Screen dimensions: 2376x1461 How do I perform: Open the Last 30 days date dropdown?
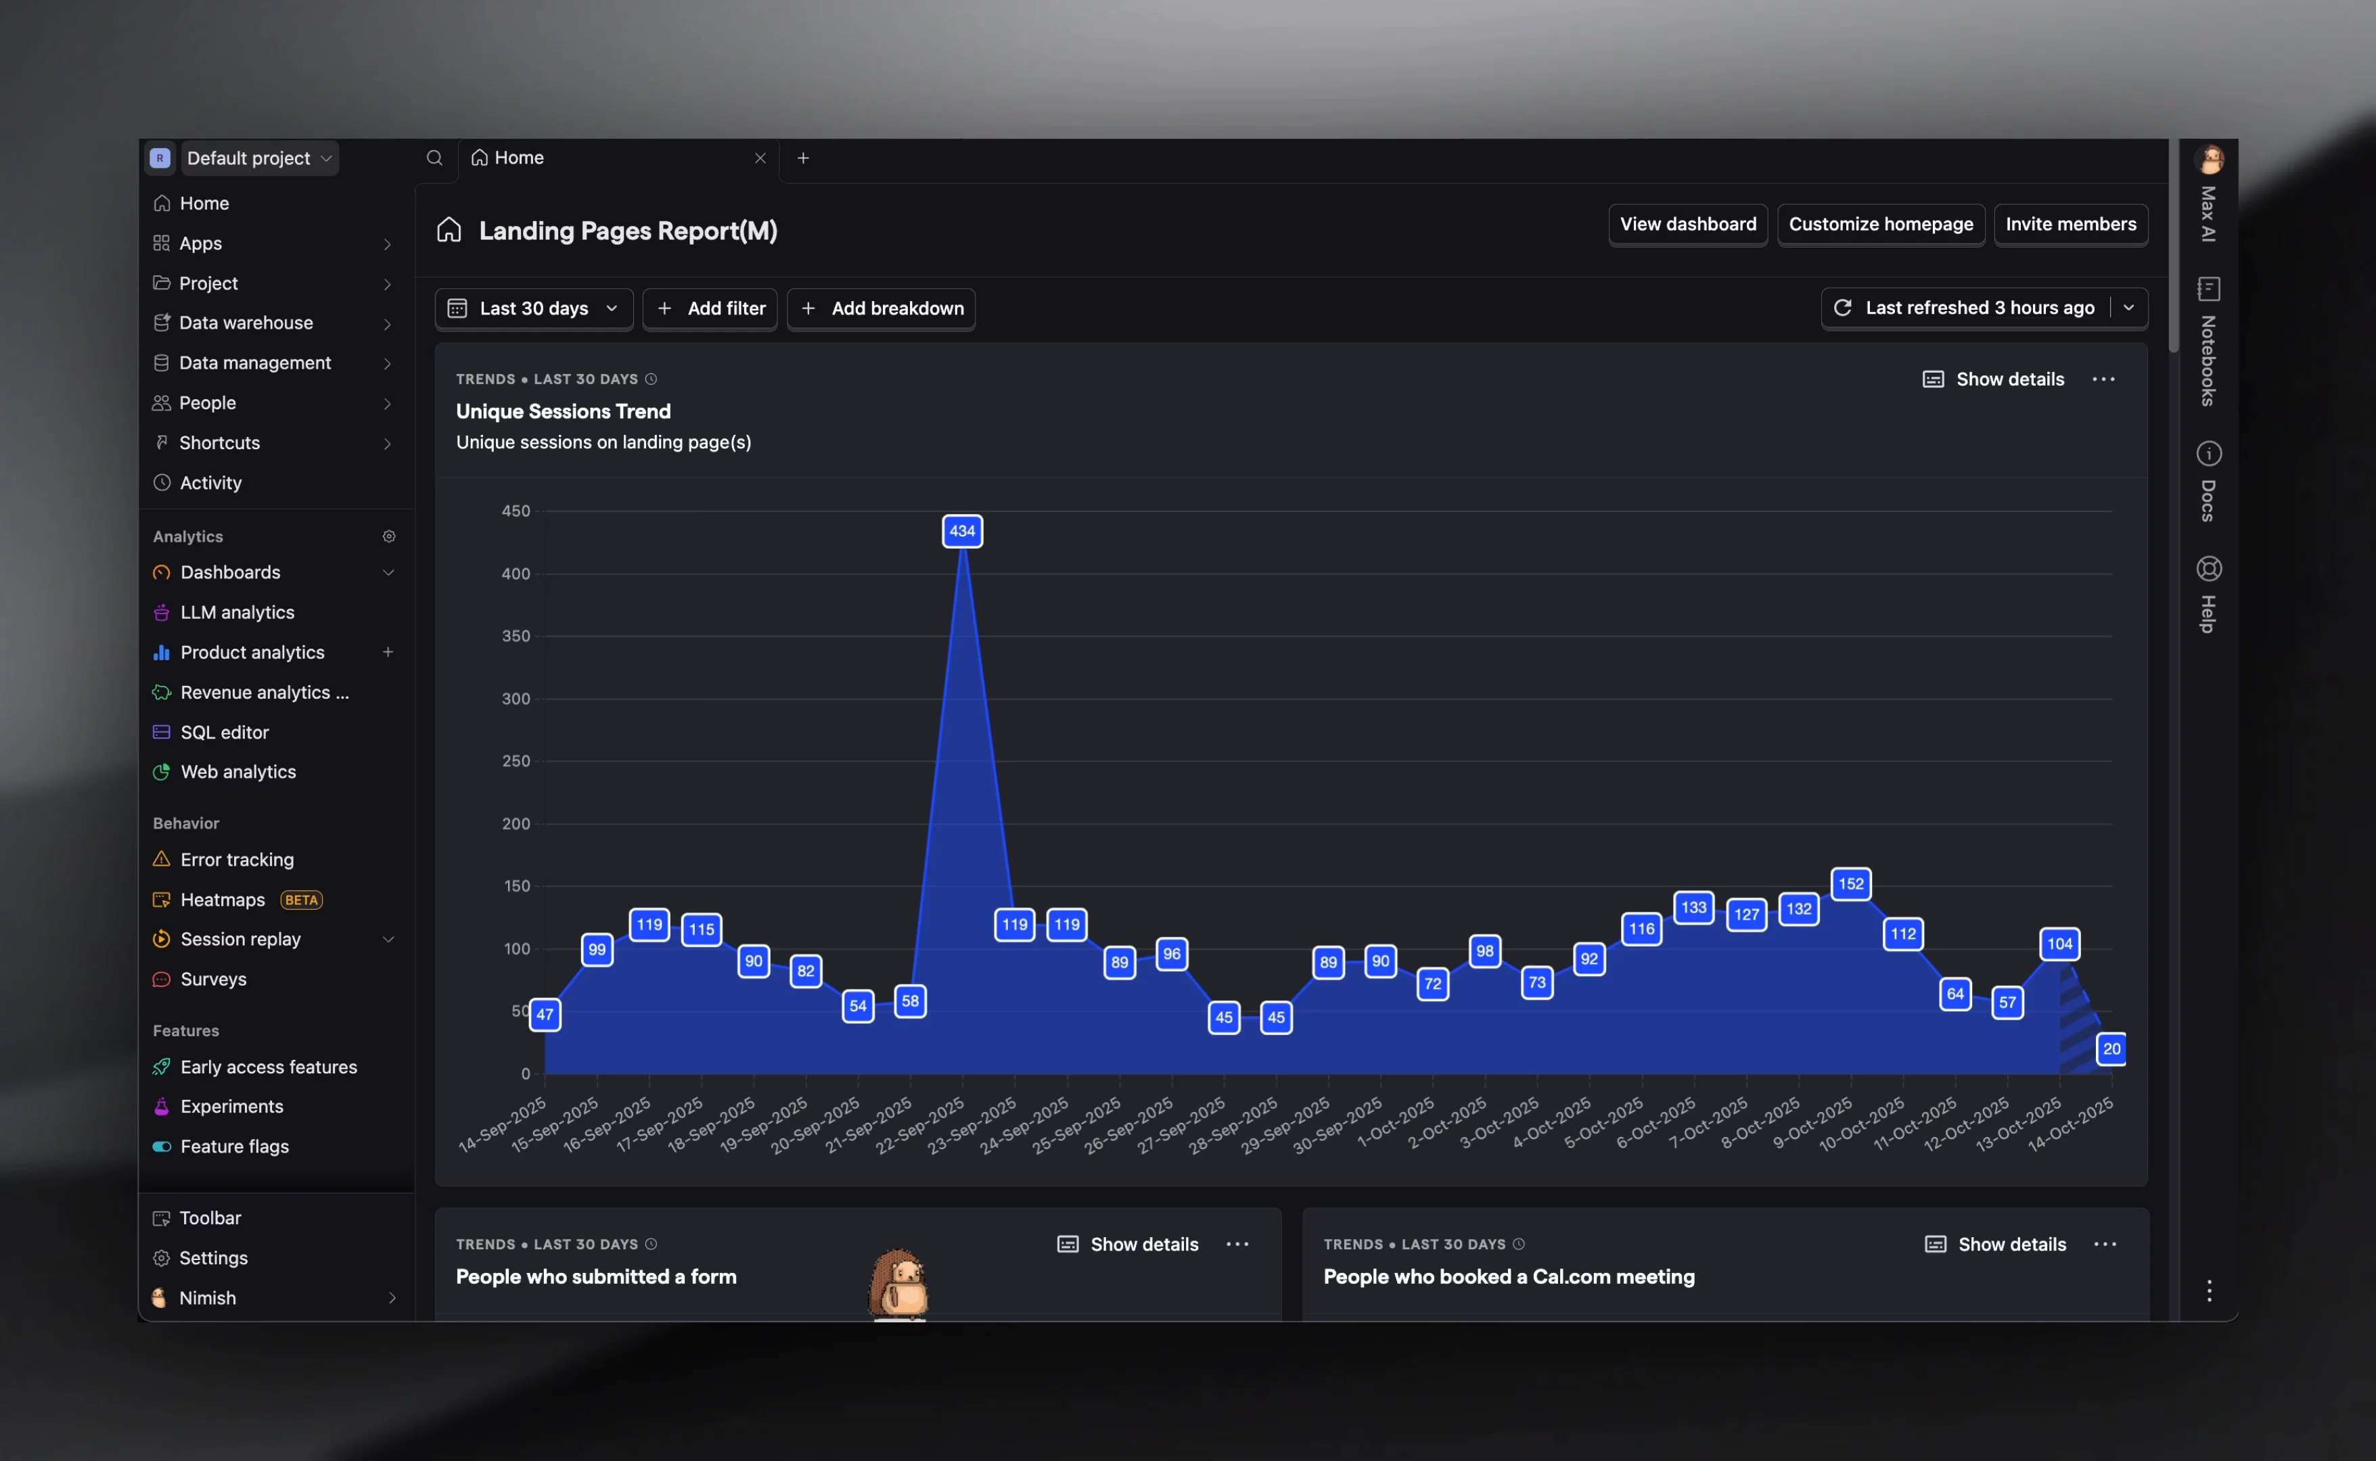pyautogui.click(x=533, y=308)
